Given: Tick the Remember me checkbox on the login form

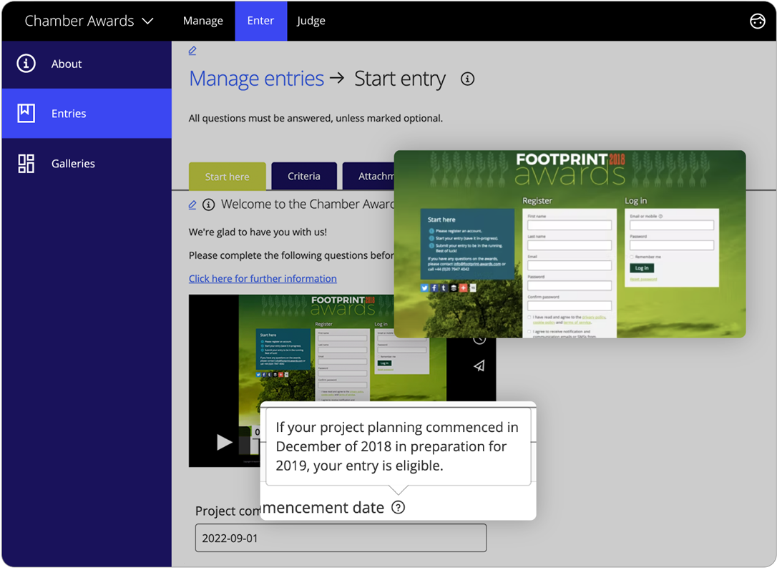Looking at the screenshot, I should (632, 257).
